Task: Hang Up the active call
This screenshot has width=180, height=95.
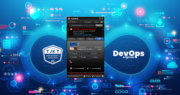Action: 74,53
